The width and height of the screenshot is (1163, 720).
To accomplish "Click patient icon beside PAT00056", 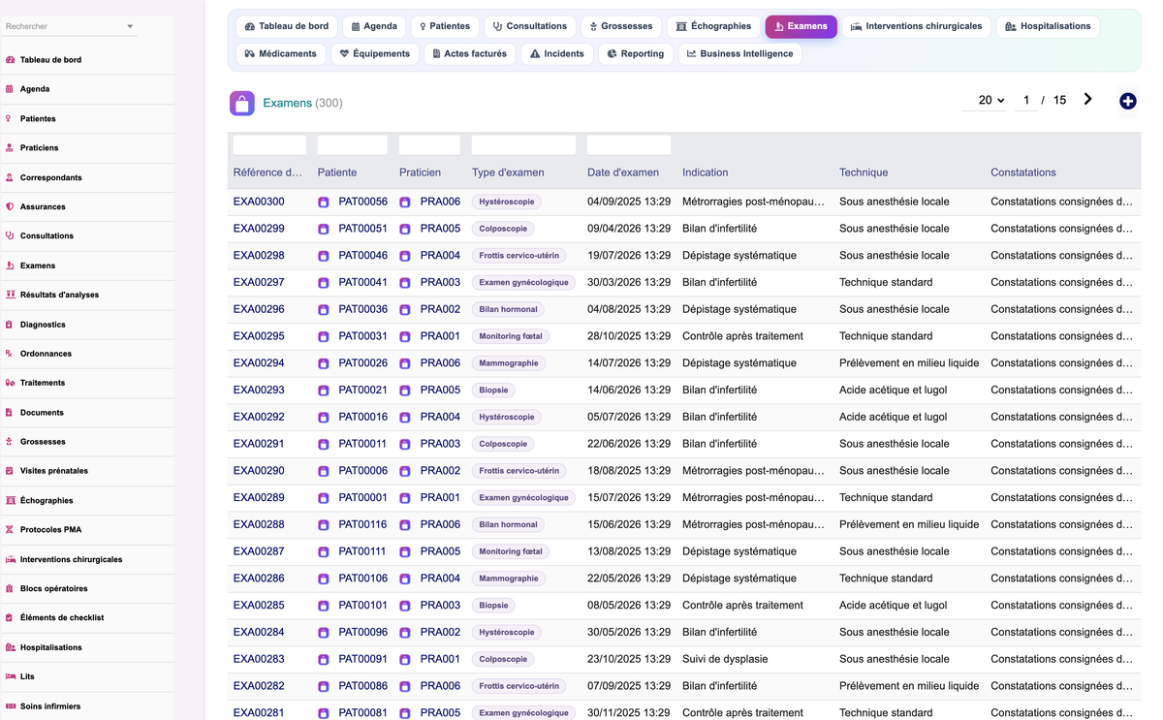I will pos(324,203).
